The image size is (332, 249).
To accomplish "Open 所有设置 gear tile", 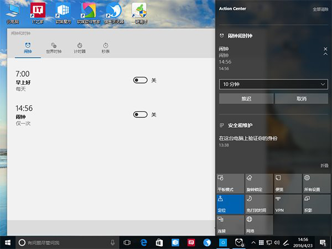I will coord(316,182).
